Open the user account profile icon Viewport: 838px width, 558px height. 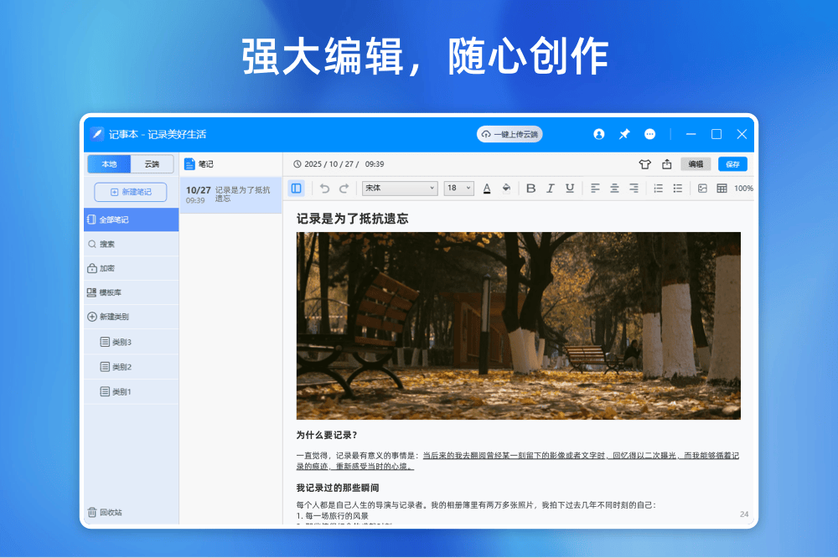tap(599, 134)
